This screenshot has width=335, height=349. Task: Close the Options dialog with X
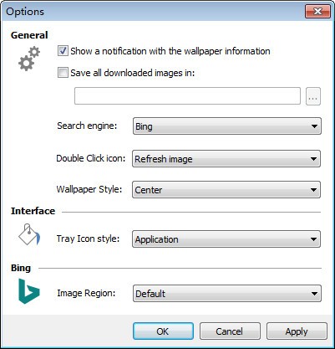point(317,12)
